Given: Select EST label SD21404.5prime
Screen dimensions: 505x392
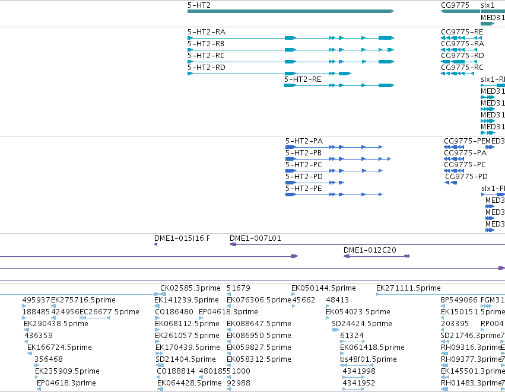Looking at the screenshot, I should 186,359.
